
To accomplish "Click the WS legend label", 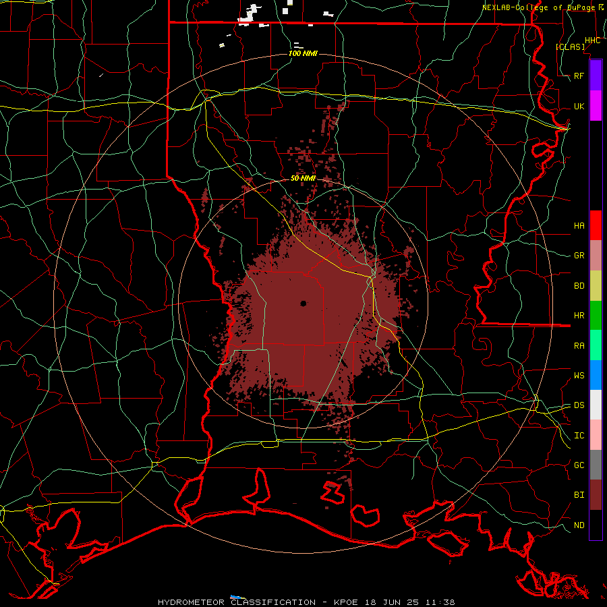I will (579, 376).
